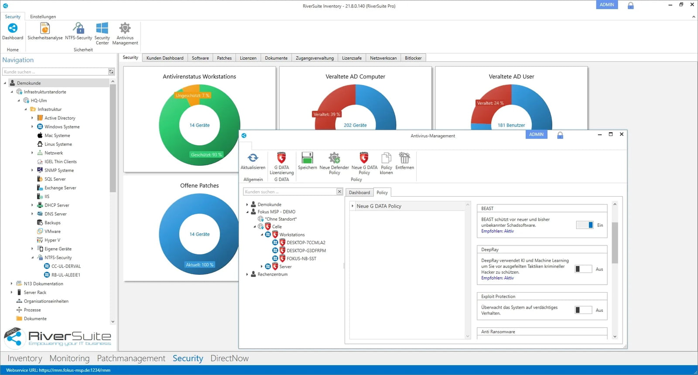Click the lock icon in the Antivirus-Management window
Screen dimensions: 698x375
(560, 135)
